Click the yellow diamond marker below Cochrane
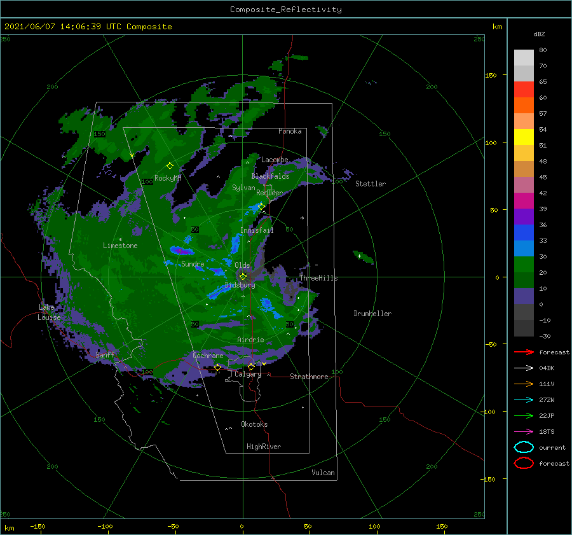This screenshot has width=572, height=535. [x=217, y=367]
